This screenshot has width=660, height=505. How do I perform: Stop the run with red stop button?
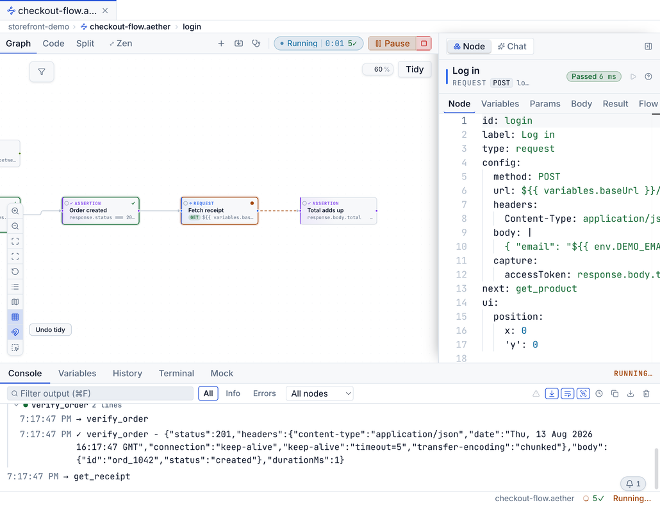click(x=424, y=44)
